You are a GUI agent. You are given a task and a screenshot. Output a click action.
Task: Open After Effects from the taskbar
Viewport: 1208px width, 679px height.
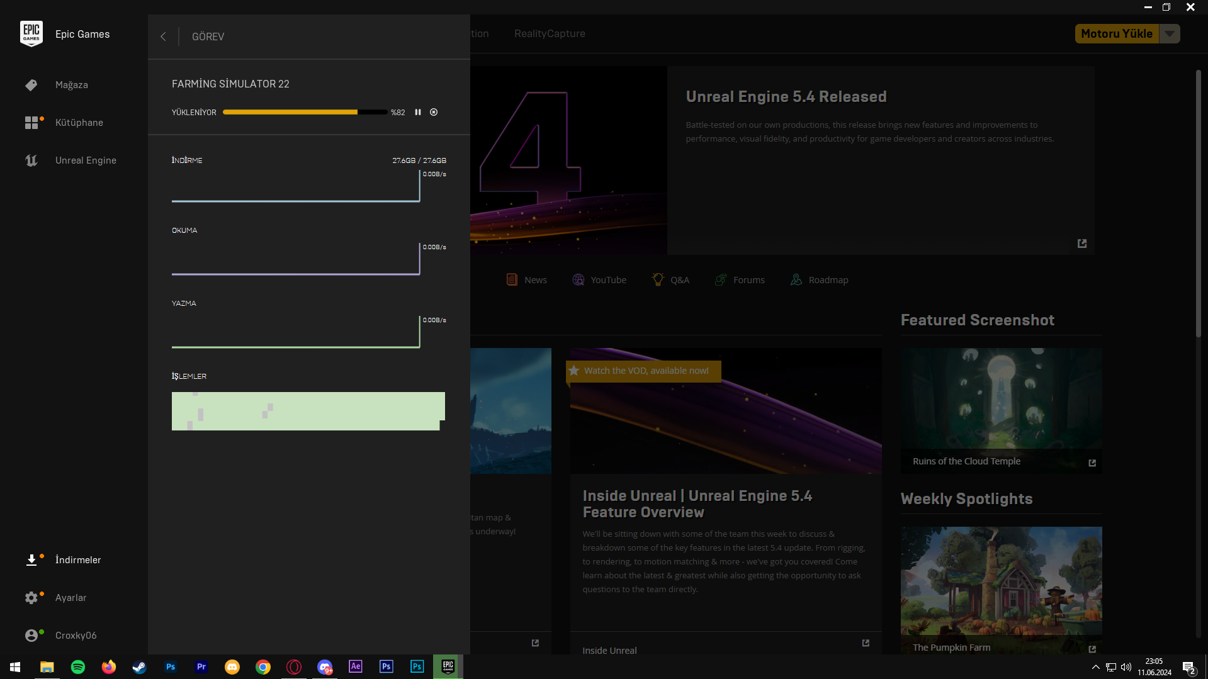coord(356,667)
